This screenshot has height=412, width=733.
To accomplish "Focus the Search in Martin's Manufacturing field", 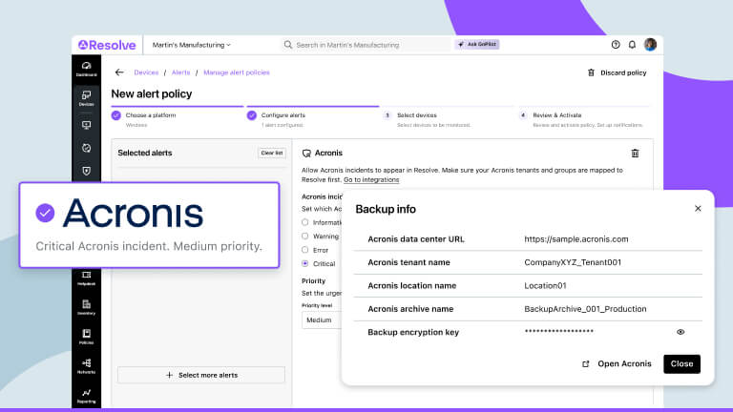I will [366, 45].
